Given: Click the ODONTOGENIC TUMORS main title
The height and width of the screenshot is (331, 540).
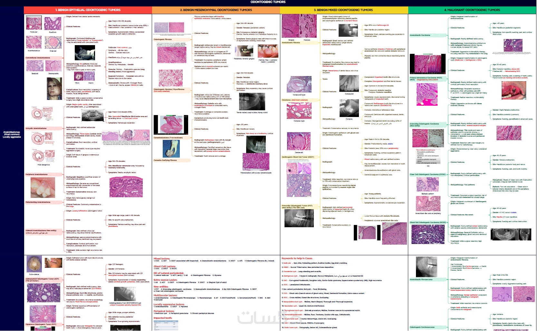Looking at the screenshot, I should (x=268, y=2).
